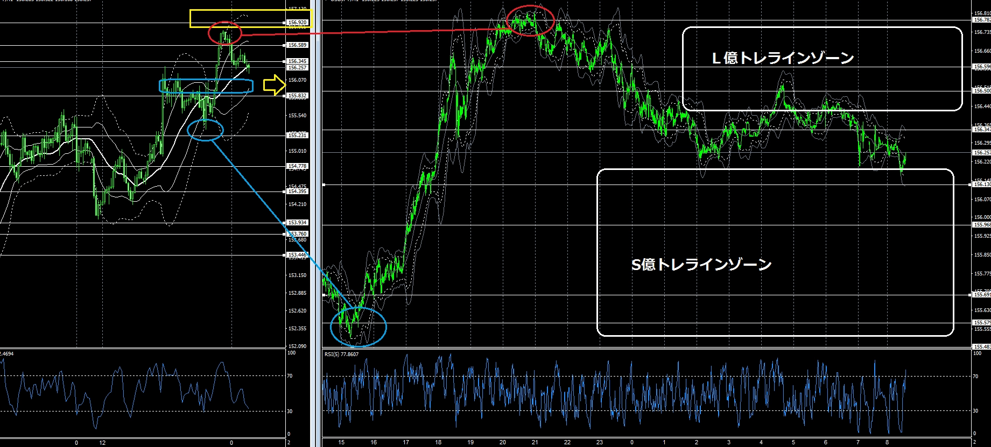This screenshot has width=991, height=447.
Task: Click the 12 label on left chart time axis
Action: (x=102, y=443)
